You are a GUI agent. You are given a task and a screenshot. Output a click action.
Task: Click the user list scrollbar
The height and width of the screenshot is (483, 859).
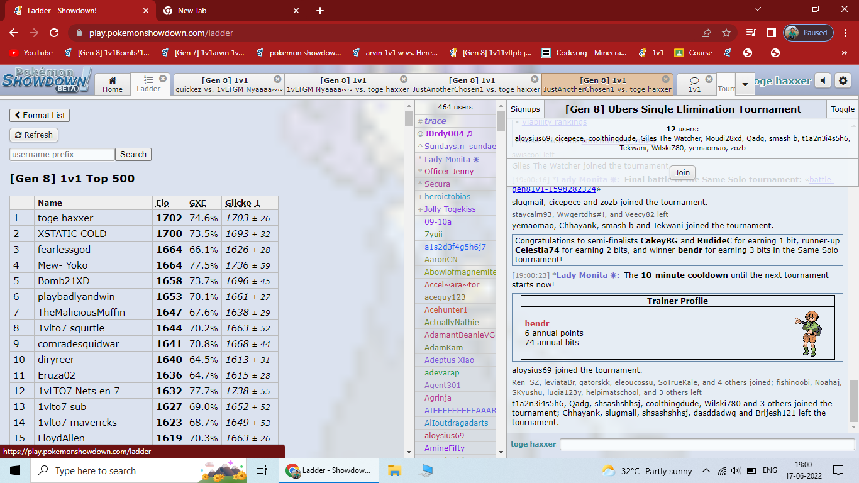pyautogui.click(x=501, y=121)
